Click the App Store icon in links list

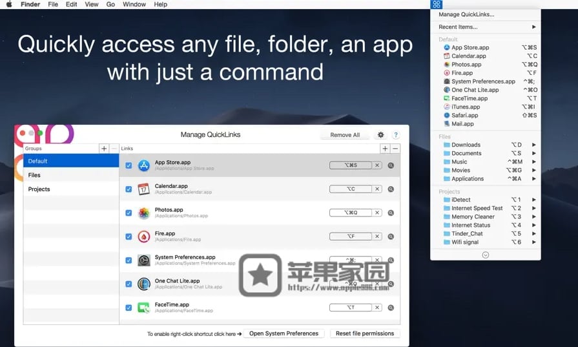tap(144, 165)
